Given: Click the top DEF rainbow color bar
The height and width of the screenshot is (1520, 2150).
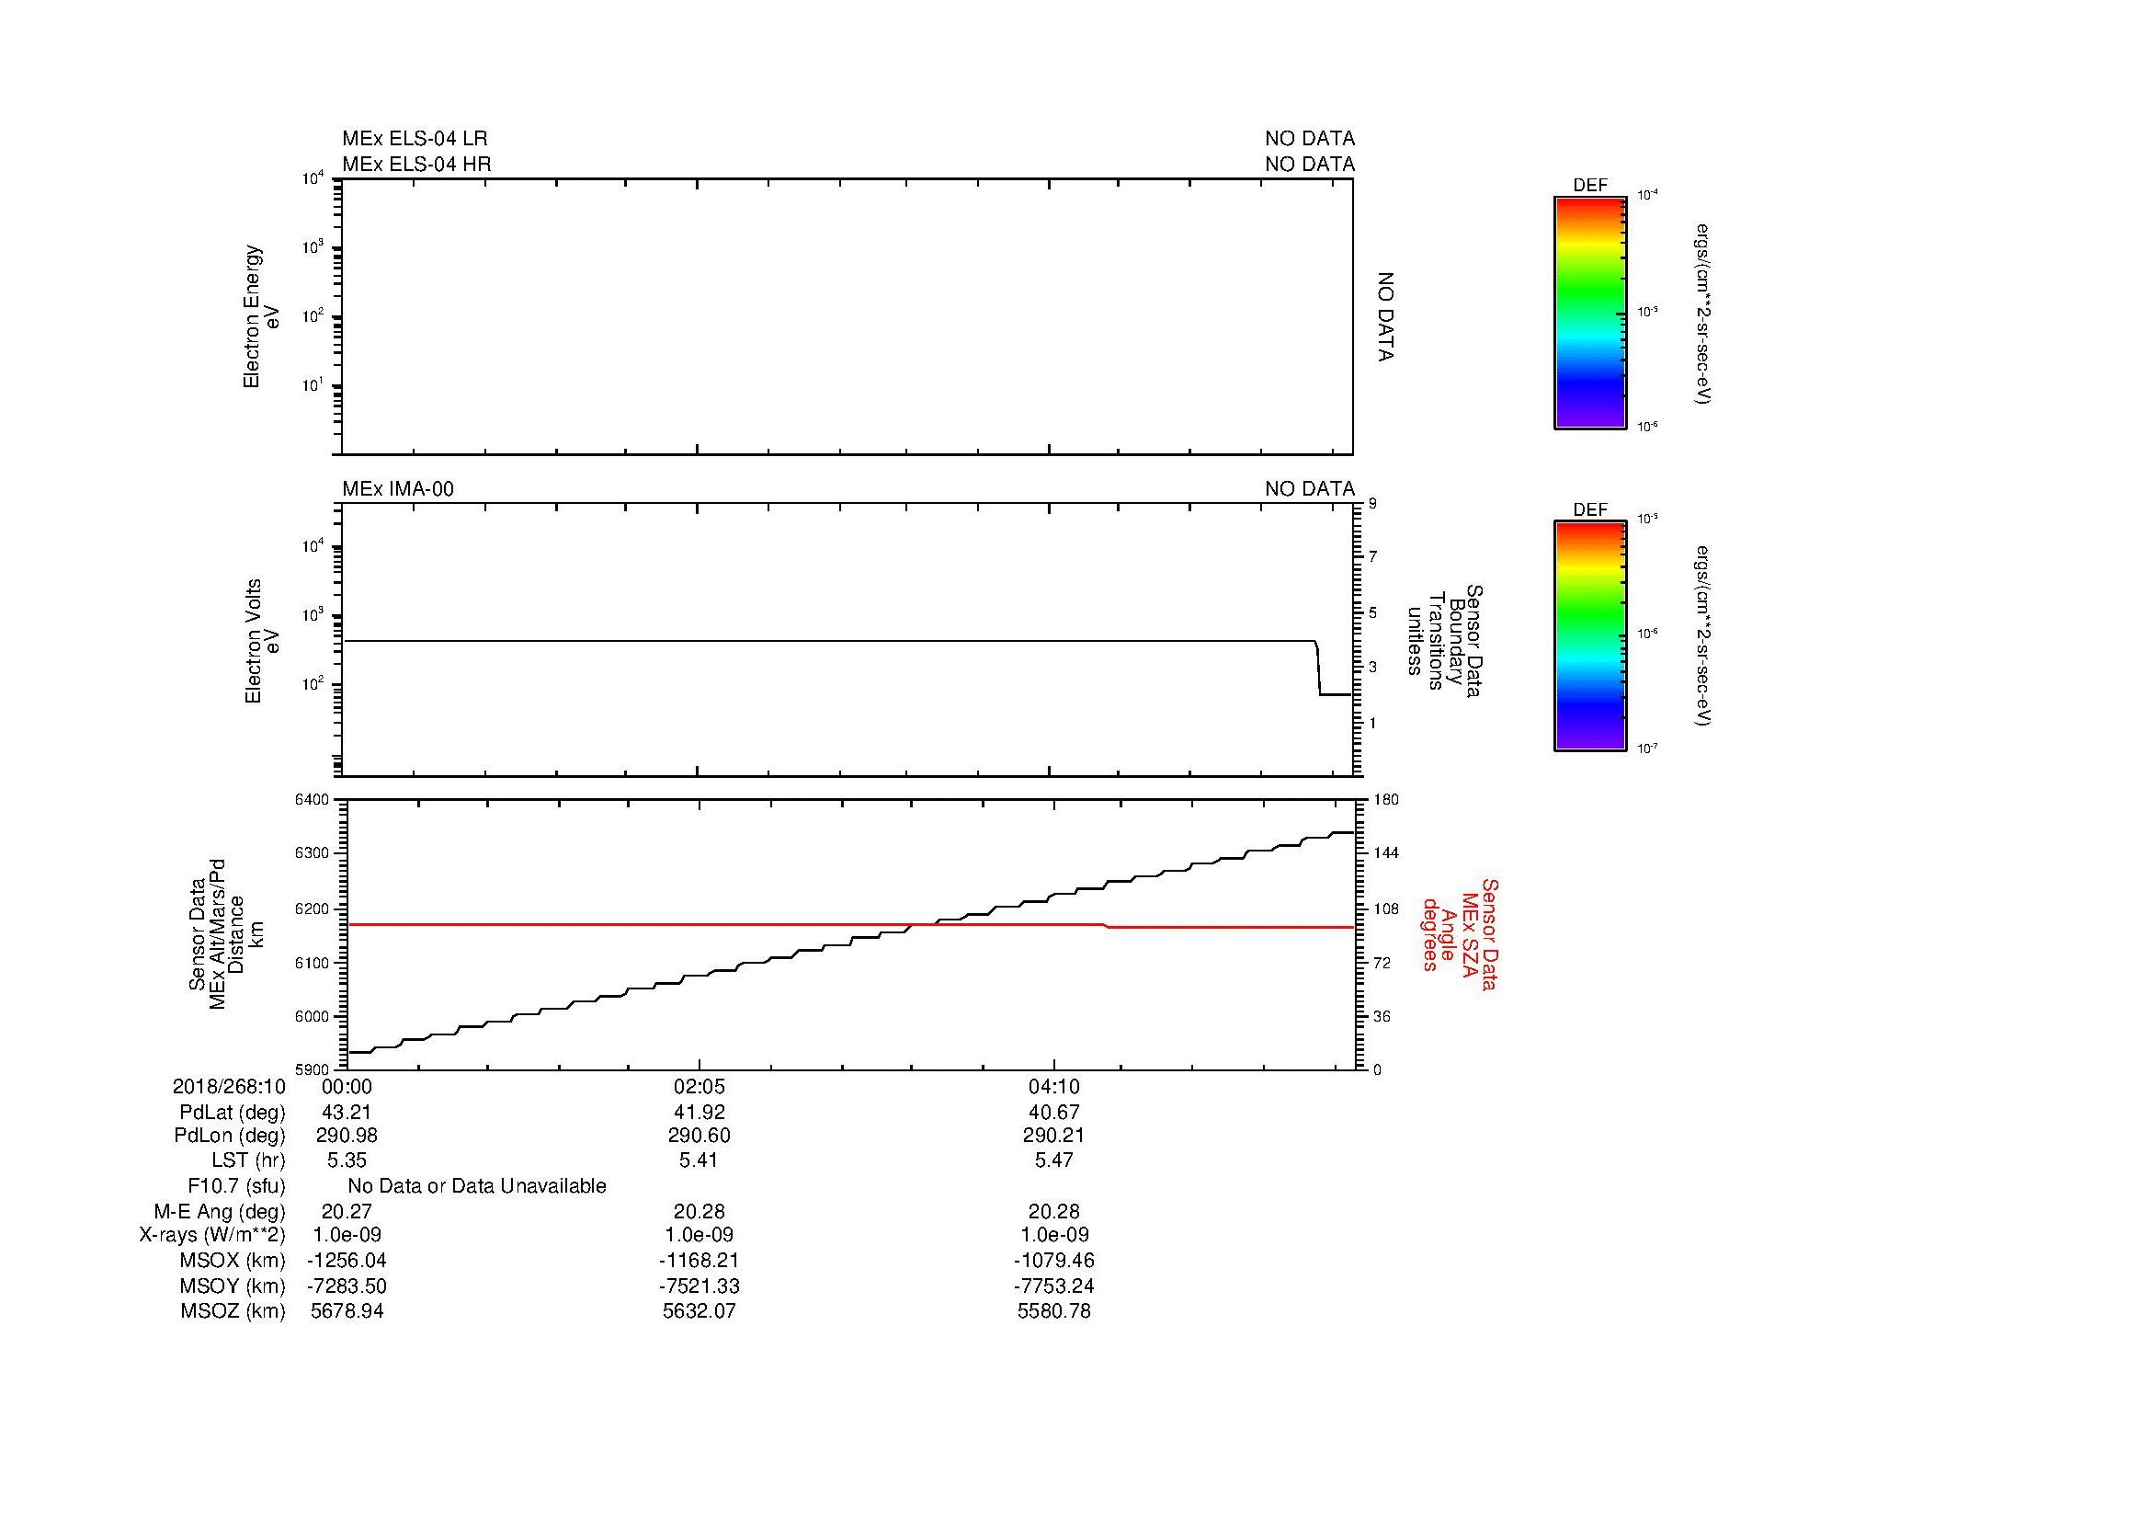Looking at the screenshot, I should (x=1589, y=313).
